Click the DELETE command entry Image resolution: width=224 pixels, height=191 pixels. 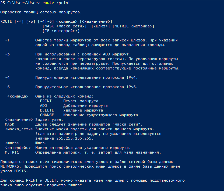click(x=47, y=110)
